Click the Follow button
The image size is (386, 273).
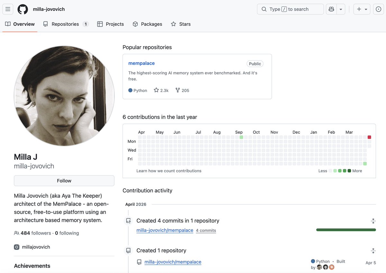(x=64, y=181)
